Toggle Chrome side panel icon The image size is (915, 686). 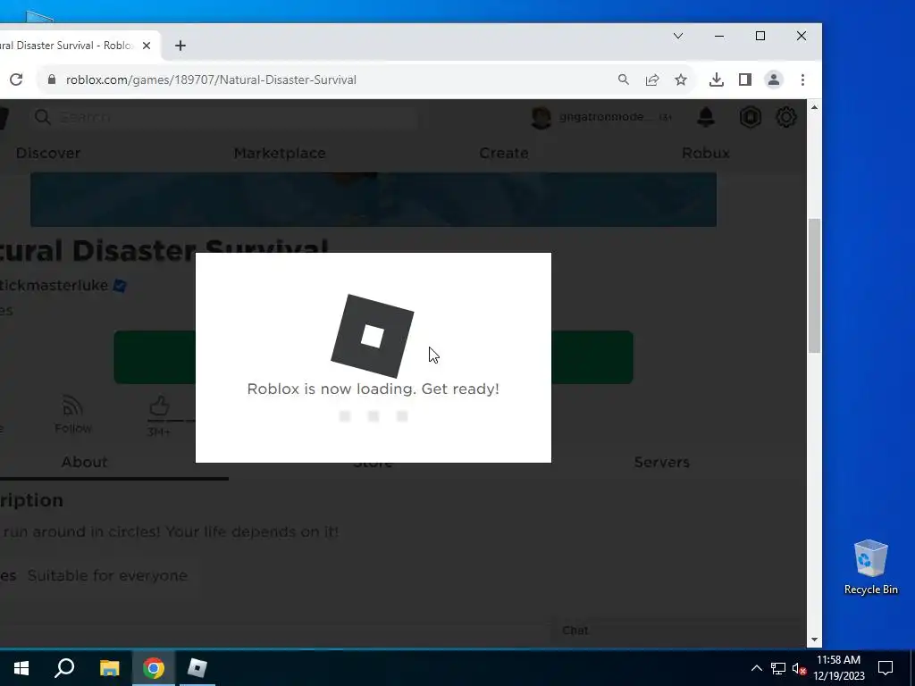click(744, 79)
